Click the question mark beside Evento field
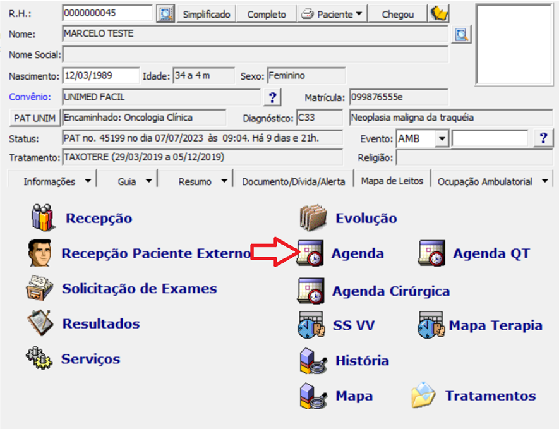Image resolution: width=559 pixels, height=429 pixels. click(543, 138)
